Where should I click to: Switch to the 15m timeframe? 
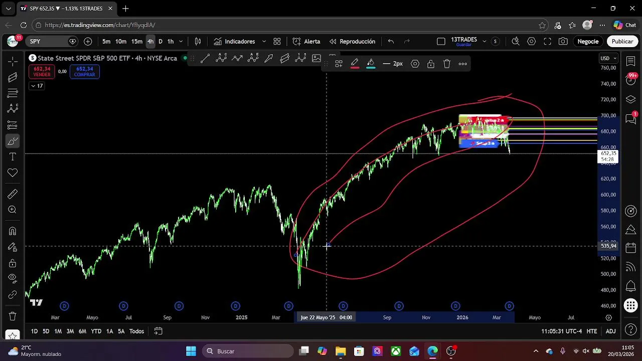pyautogui.click(x=137, y=42)
